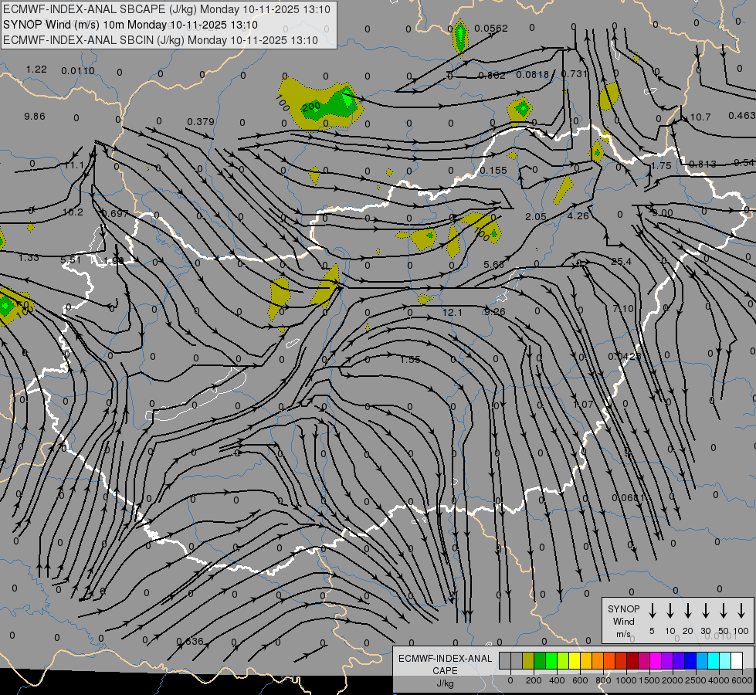756x695 pixels.
Task: Click the 30 m/s wind arrow in legend
Action: (x=705, y=611)
